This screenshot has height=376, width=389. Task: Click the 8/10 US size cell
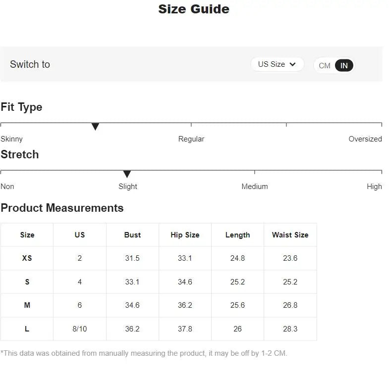[x=80, y=329]
